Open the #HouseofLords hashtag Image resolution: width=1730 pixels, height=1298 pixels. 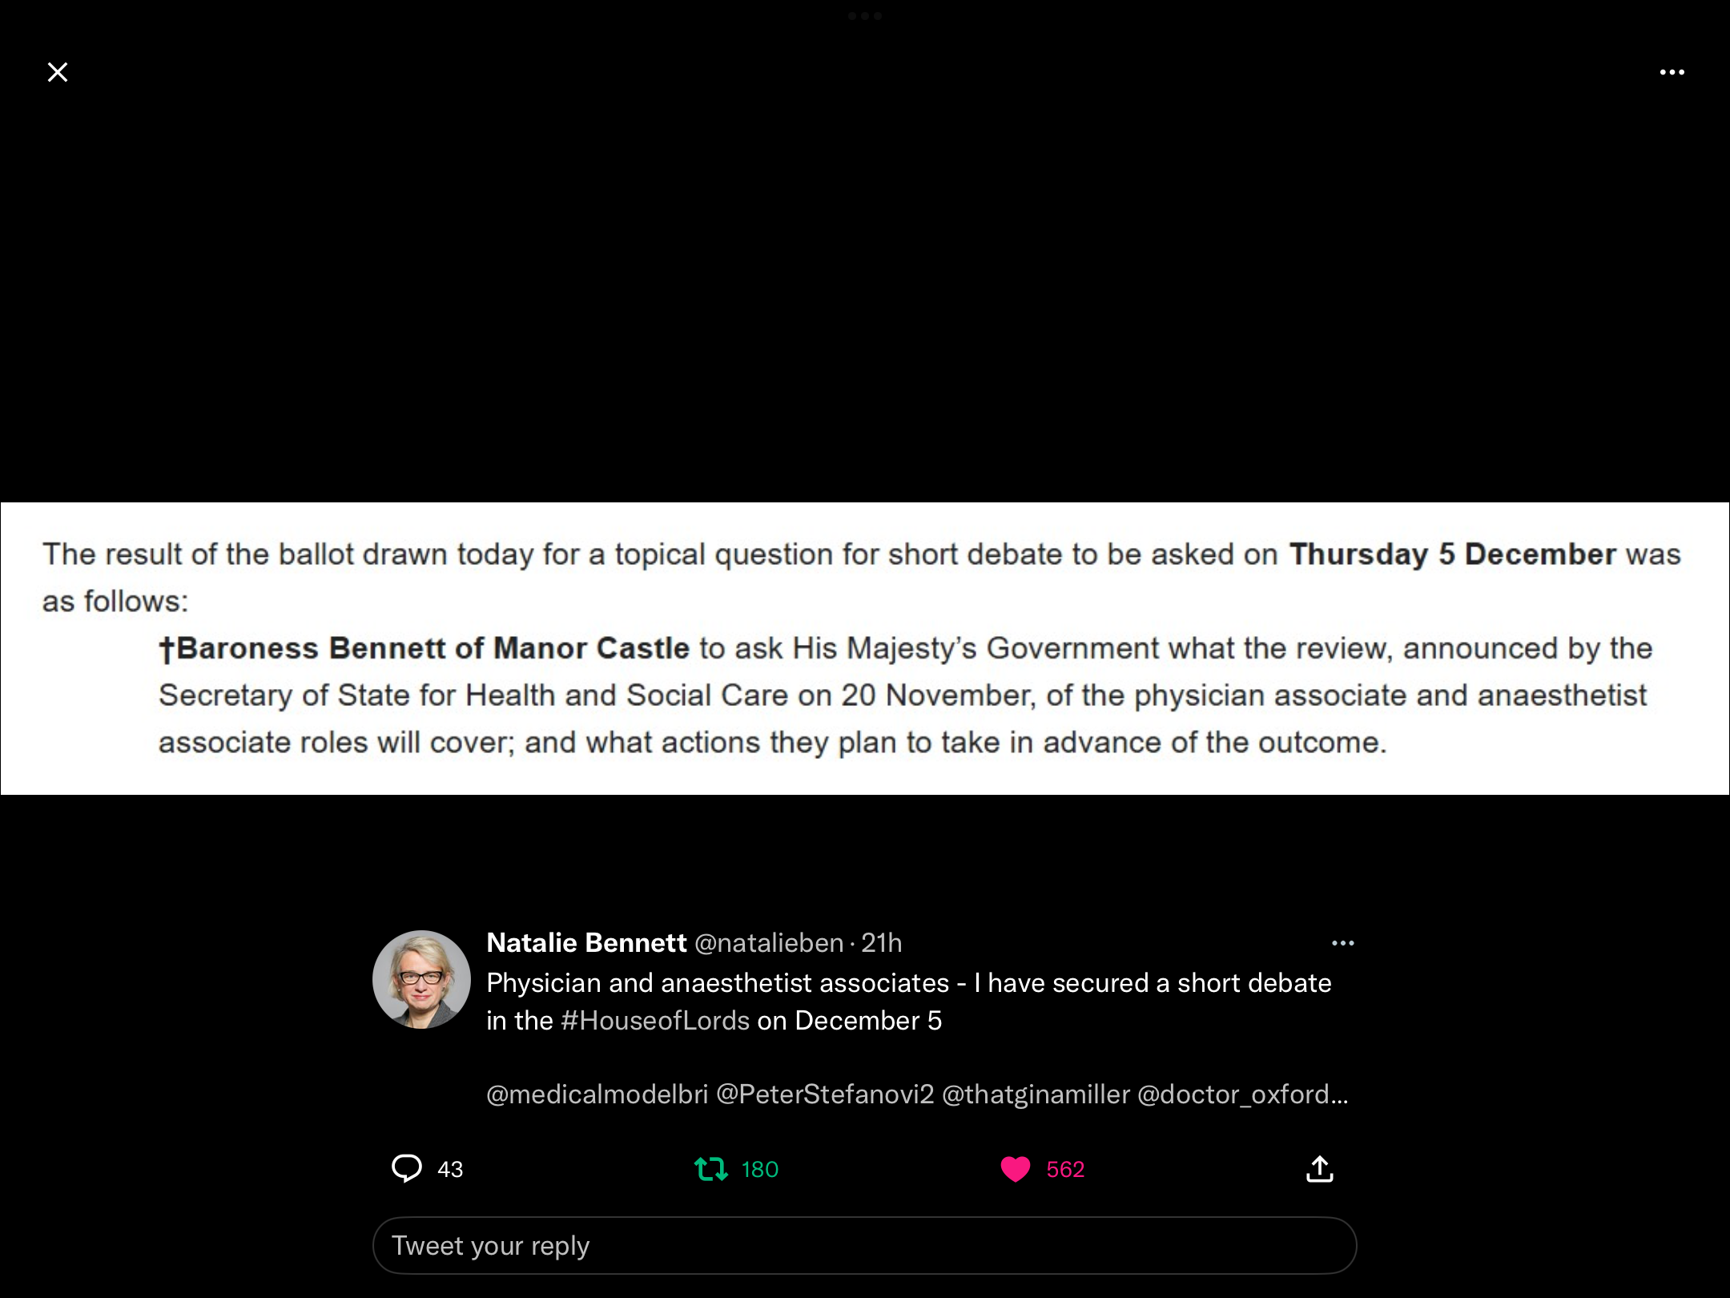655,1021
